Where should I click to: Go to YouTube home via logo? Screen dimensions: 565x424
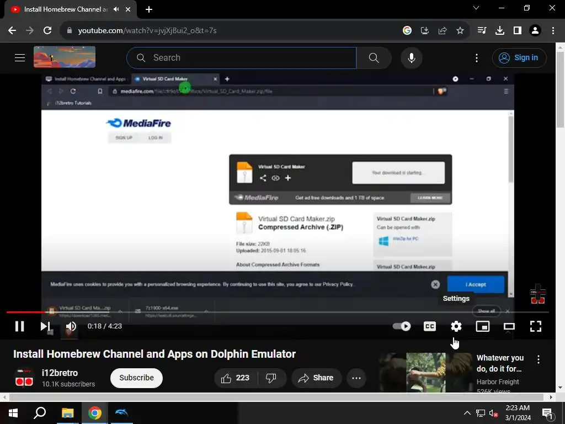pyautogui.click(x=65, y=57)
